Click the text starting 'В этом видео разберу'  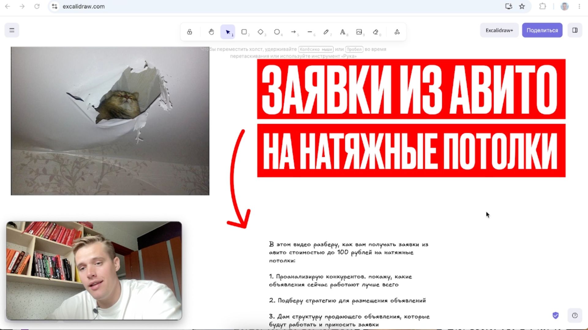[x=349, y=252]
